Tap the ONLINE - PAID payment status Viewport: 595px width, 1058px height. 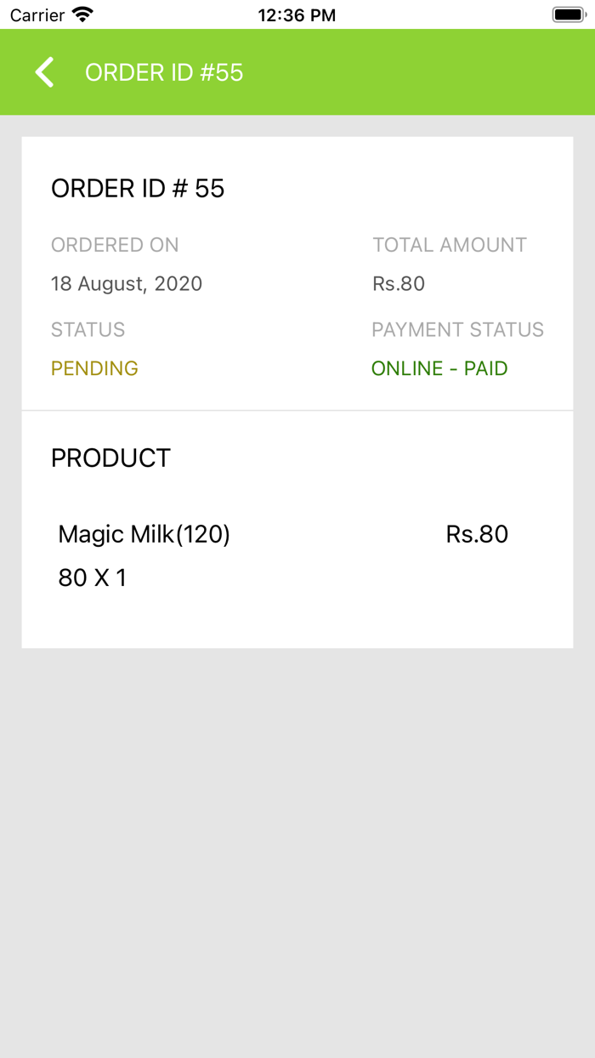(x=439, y=368)
